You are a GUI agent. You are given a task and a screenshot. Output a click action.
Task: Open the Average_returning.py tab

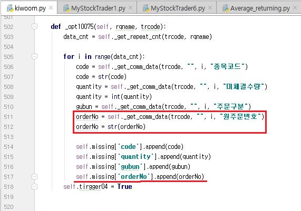[x=259, y=8]
